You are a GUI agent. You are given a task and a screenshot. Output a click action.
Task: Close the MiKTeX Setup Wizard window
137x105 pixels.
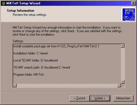coord(133,3)
